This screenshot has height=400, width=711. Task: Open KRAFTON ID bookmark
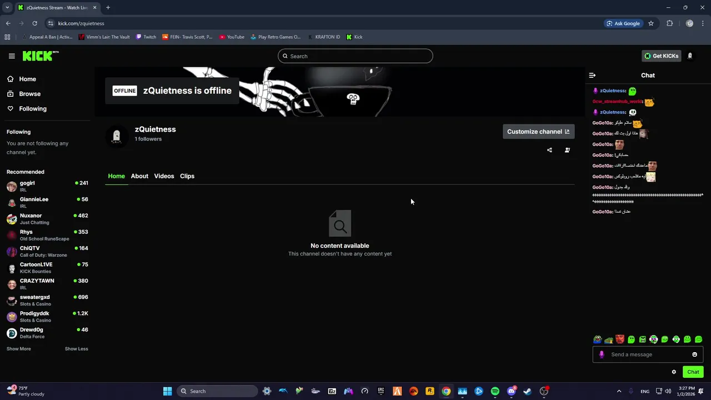click(323, 37)
